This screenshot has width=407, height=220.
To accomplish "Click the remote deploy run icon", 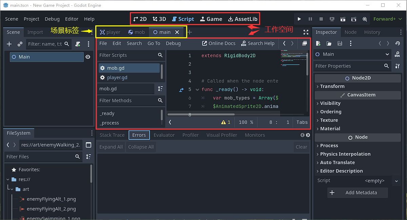I will click(332, 19).
